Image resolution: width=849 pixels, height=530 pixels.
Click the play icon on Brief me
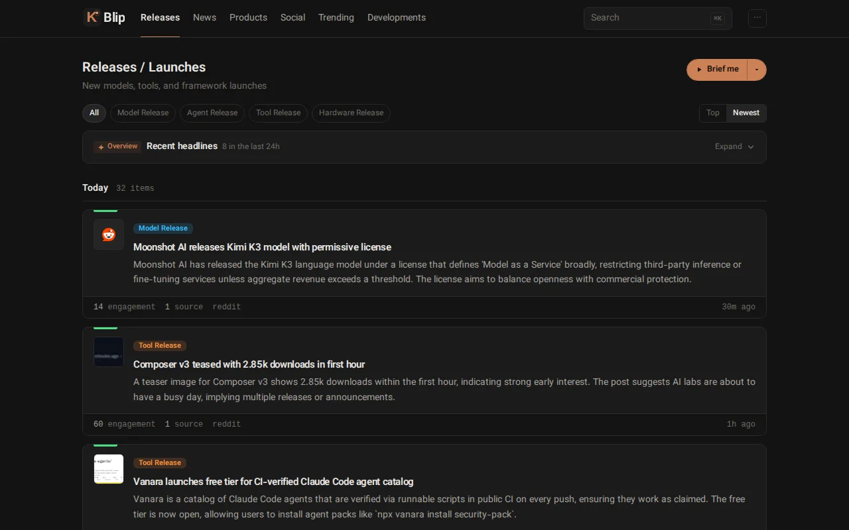tap(699, 70)
